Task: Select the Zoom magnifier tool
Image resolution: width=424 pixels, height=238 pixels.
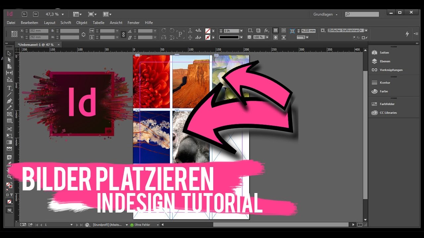Action: (9, 177)
